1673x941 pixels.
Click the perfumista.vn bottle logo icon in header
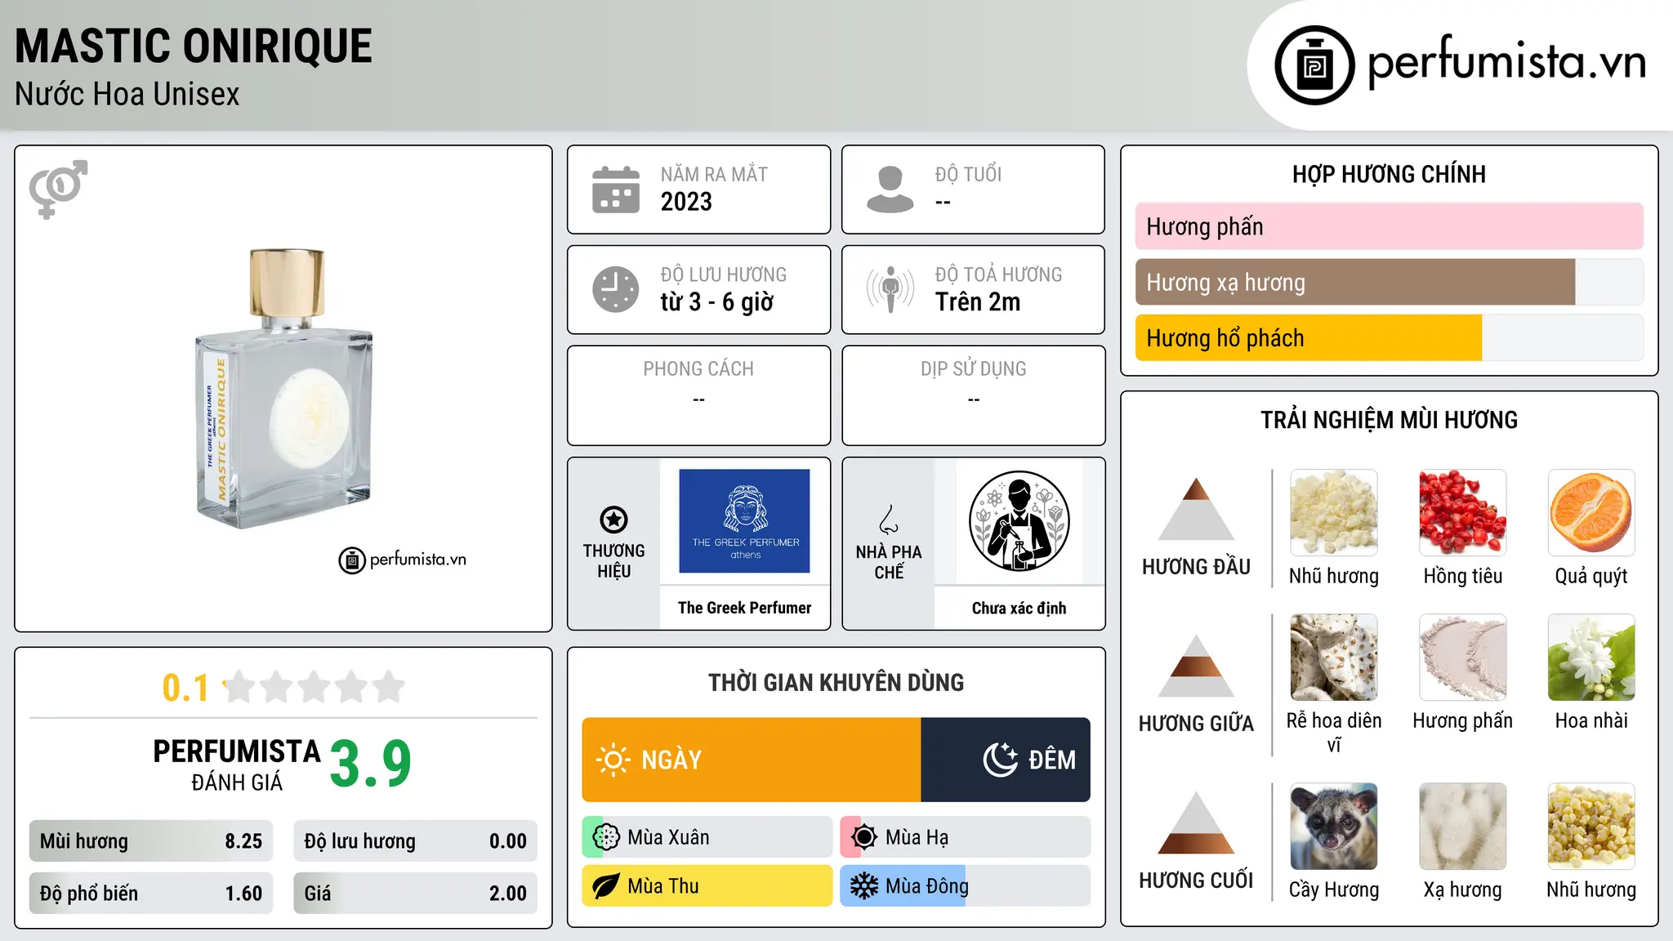(x=1314, y=65)
